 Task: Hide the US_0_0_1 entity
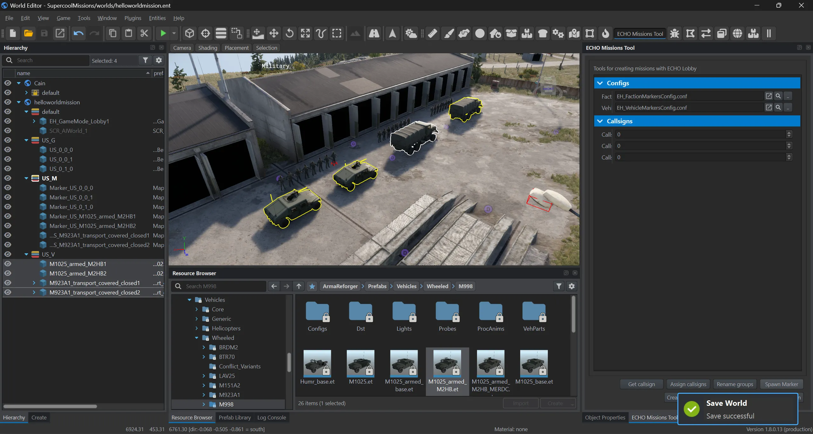tap(8, 159)
